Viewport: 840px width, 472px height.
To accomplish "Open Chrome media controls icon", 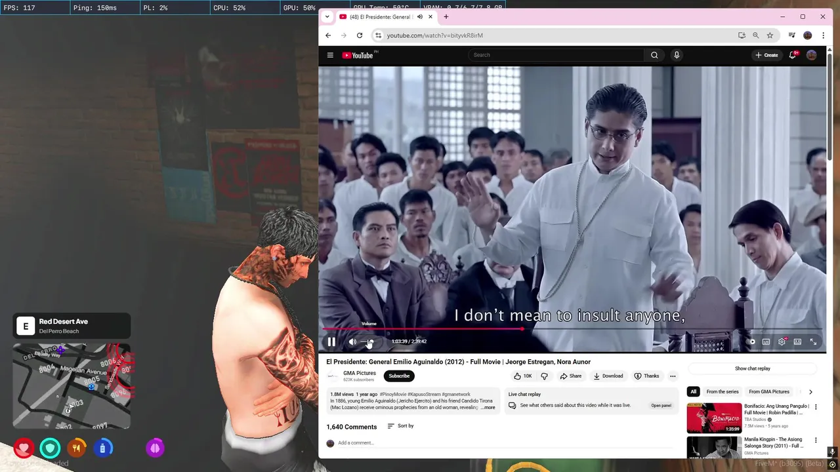I will pyautogui.click(x=792, y=35).
